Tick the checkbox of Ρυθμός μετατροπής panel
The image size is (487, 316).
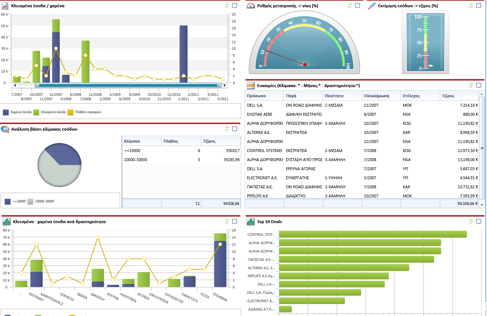(358, 5)
